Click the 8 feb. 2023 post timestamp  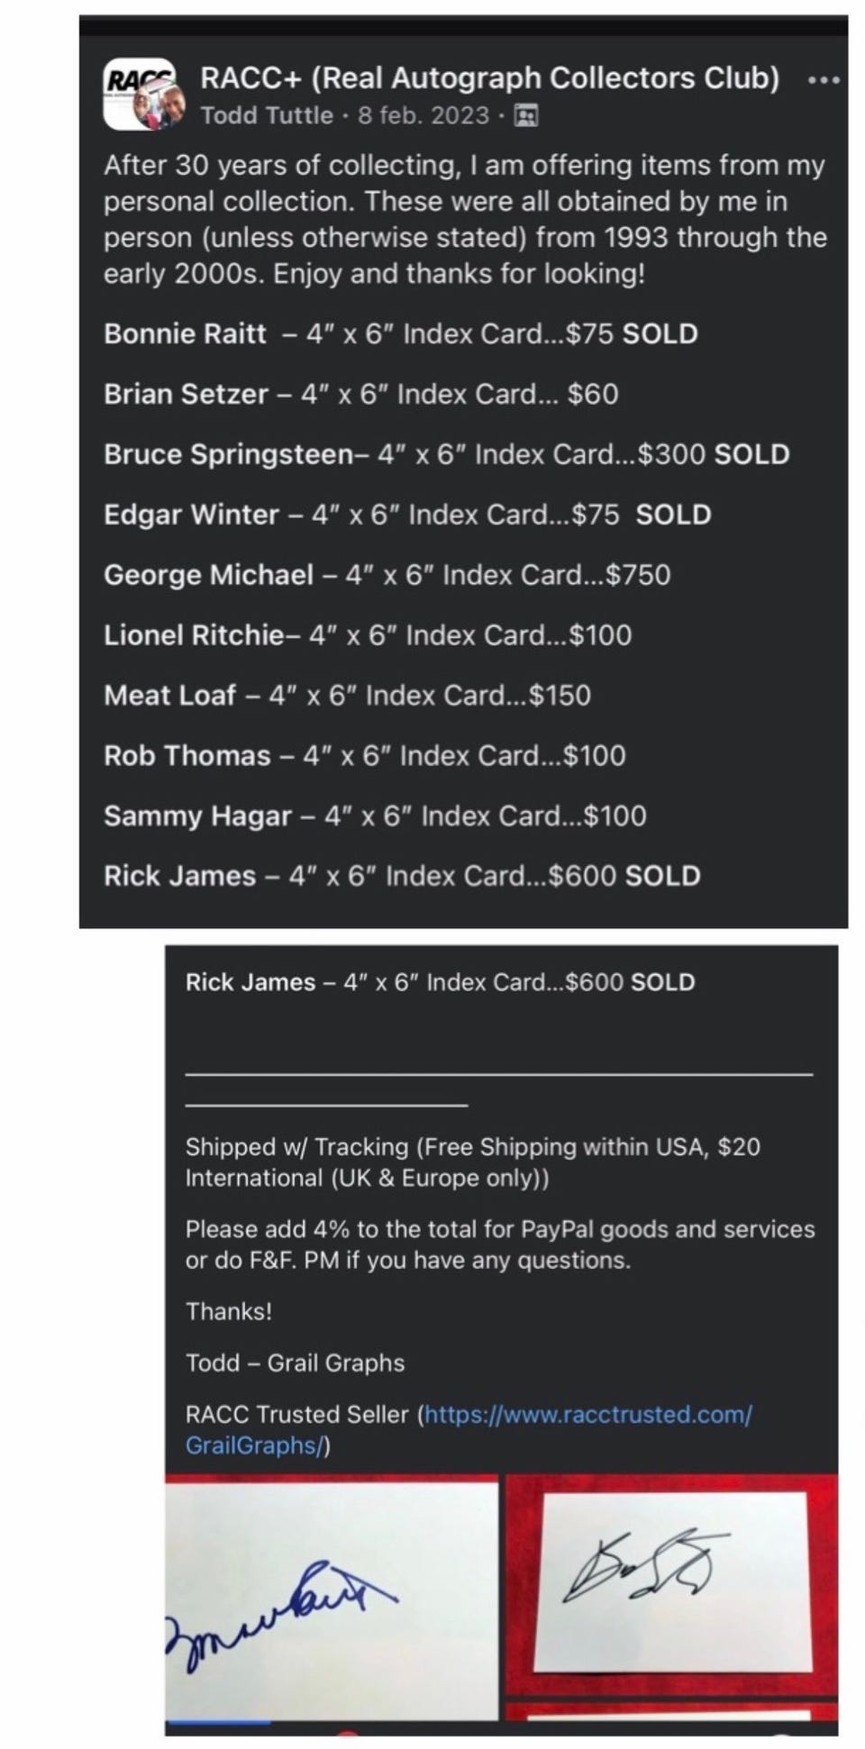pyautogui.click(x=423, y=115)
